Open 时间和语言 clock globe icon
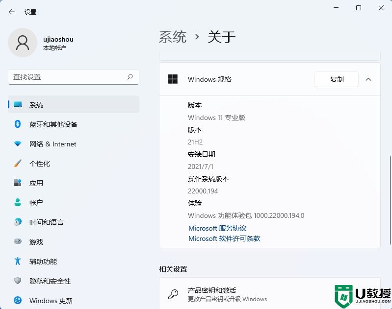Viewport: 392px width, 309px height. coord(18,222)
